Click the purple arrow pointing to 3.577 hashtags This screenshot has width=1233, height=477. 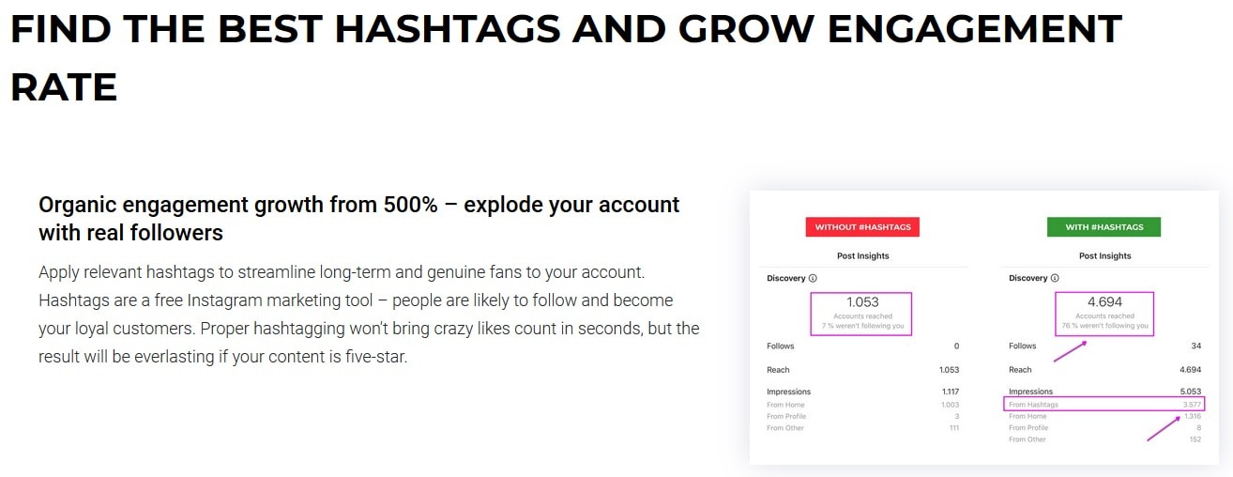(x=1164, y=428)
